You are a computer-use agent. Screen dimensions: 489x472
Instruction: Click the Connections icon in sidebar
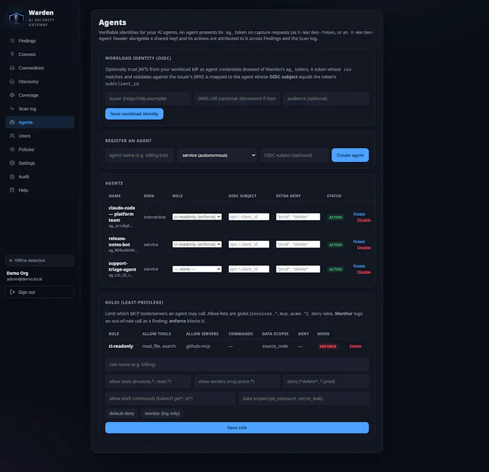click(12, 68)
